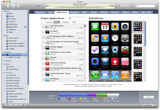This screenshot has width=160, height=110.
Task: Create a new playlist with plus button
Action: pyautogui.click(x=8, y=105)
